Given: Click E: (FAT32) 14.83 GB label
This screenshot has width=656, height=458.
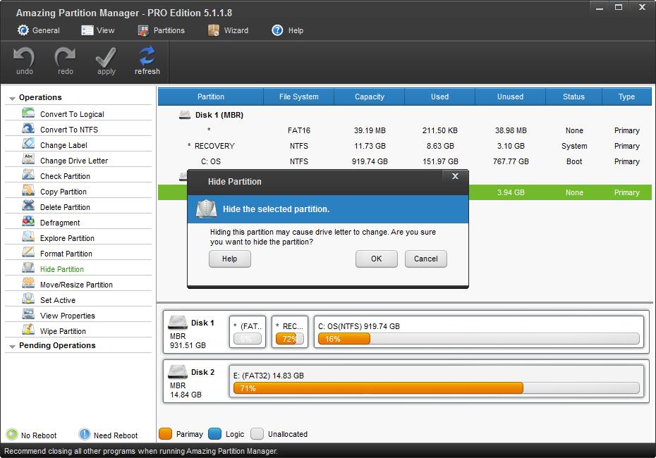Looking at the screenshot, I should click(x=269, y=376).
